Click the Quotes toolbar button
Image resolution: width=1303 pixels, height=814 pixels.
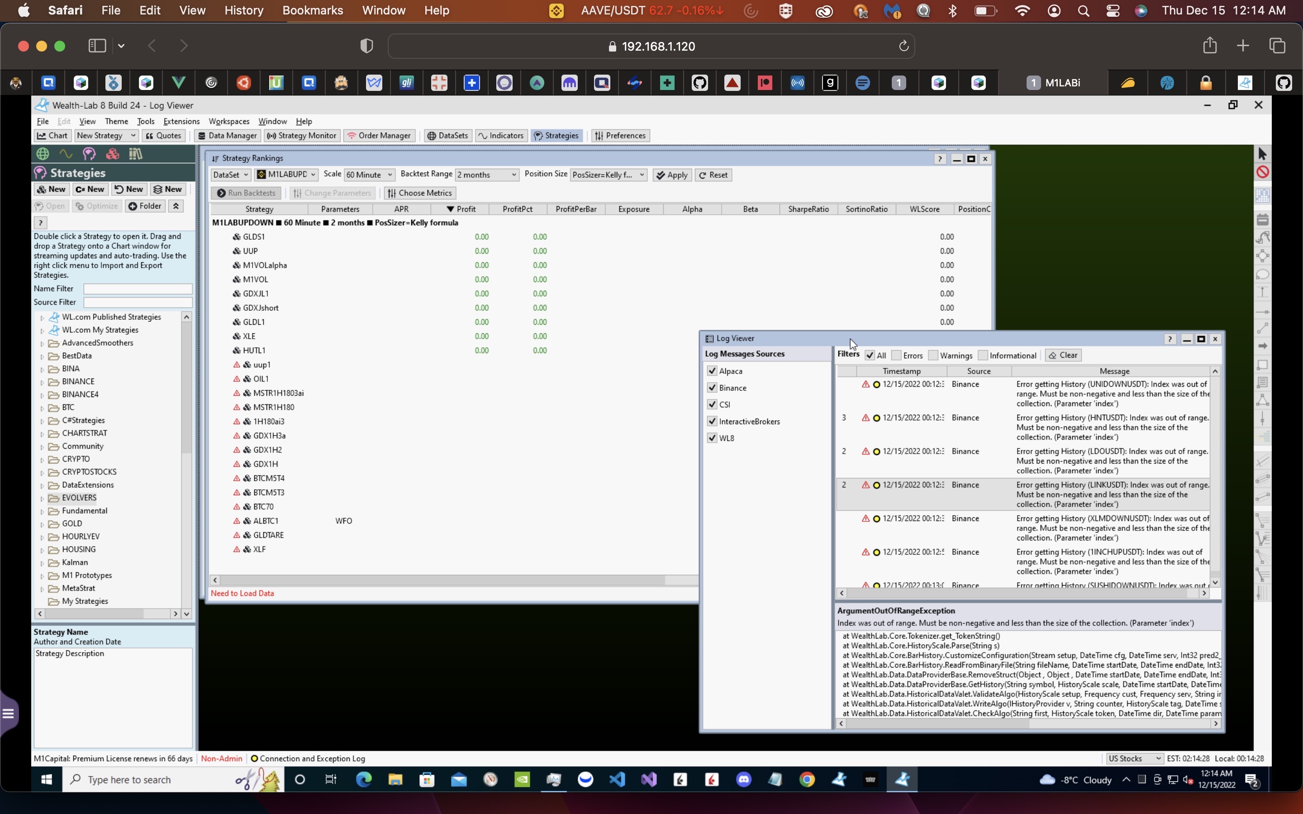pos(163,136)
